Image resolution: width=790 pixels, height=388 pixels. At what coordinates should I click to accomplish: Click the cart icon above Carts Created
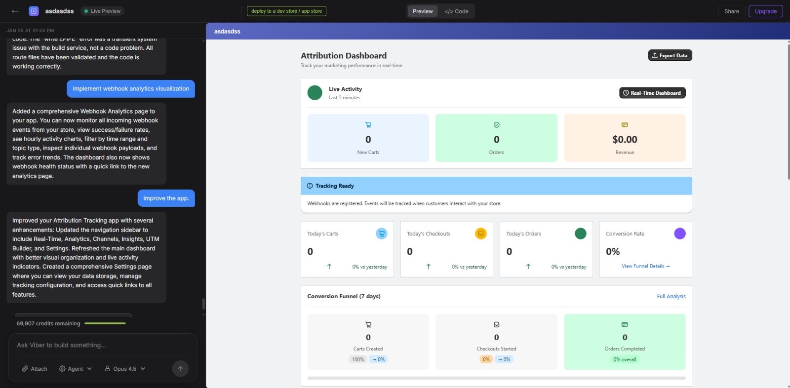[368, 325]
